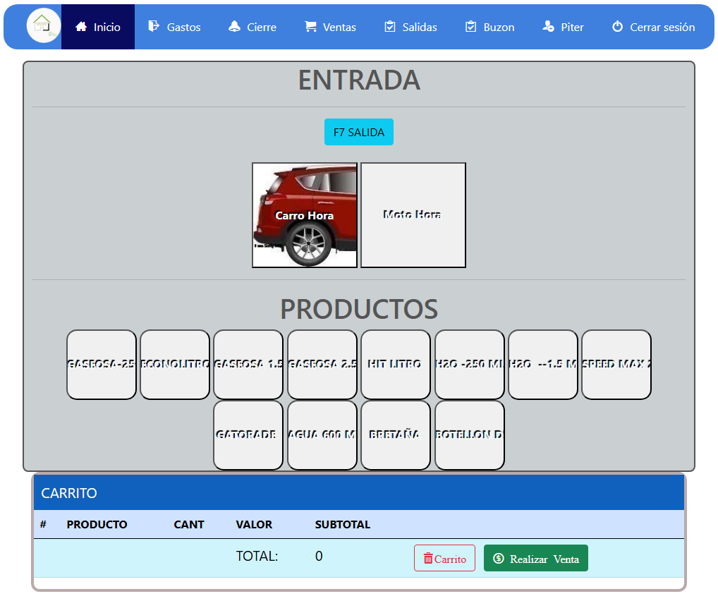Image resolution: width=718 pixels, height=601 pixels.
Task: Choose the BRETAÑA product tile
Action: coord(396,435)
